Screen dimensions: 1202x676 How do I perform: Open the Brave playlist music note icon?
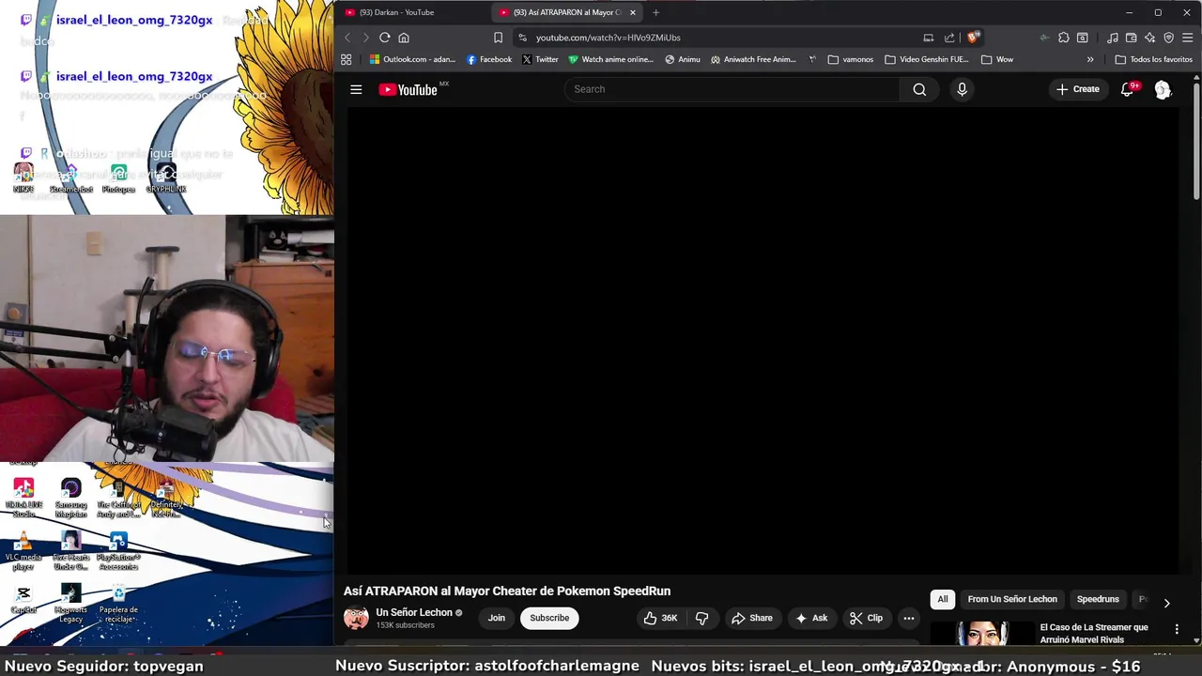coord(1112,38)
